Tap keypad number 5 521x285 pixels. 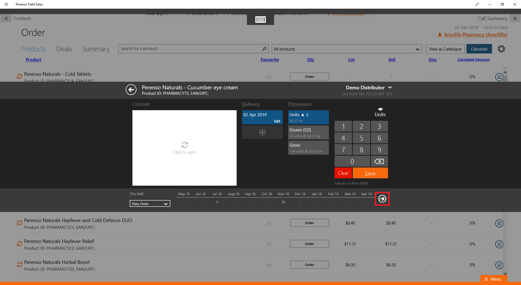[361, 138]
